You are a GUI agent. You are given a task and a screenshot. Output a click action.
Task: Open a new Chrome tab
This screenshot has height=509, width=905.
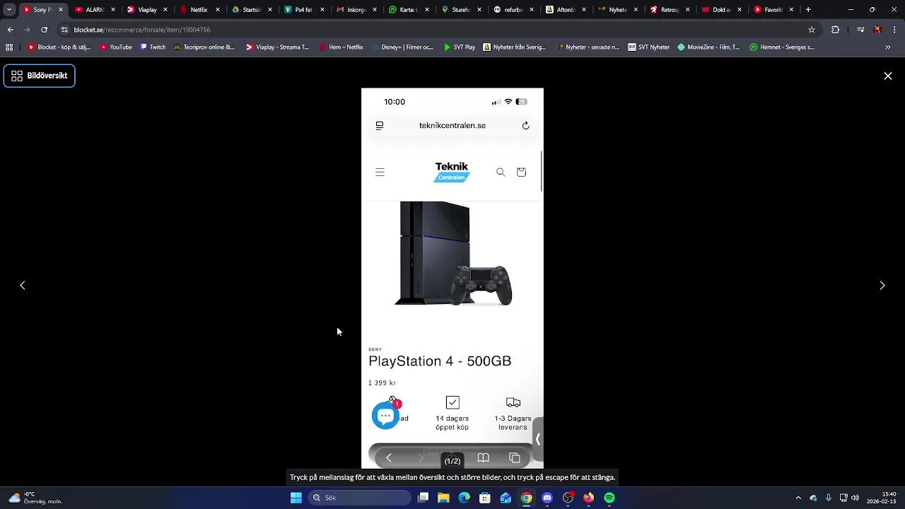coord(808,10)
